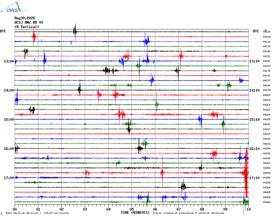The image size is (272, 217).
Task: Click the DC value "44205"
Action: 267,95
